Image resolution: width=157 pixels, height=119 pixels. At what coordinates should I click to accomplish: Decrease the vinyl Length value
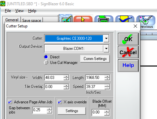click(107, 79)
